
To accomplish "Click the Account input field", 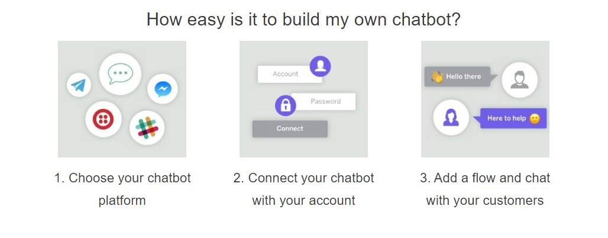I will (x=290, y=74).
